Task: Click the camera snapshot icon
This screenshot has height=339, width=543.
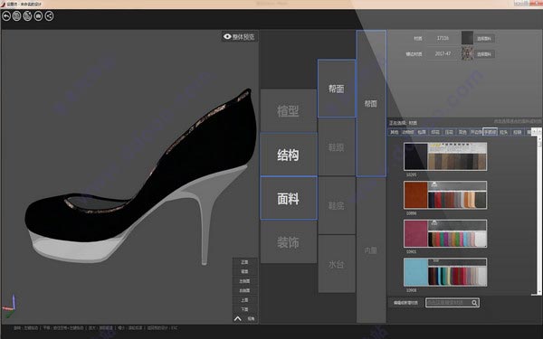Action: pos(38,16)
